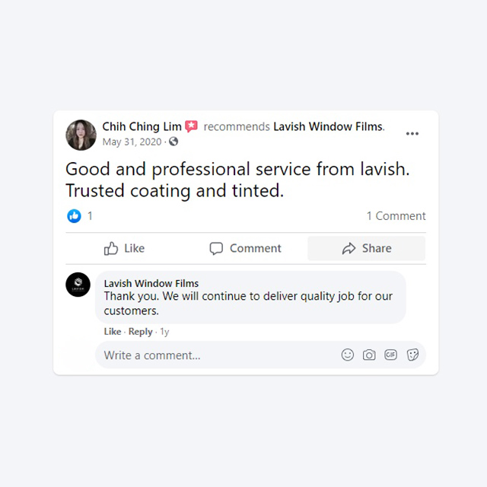Screen dimensions: 487x487
Task: Open Chih Ching Lim's profile picture
Action: 81,135
